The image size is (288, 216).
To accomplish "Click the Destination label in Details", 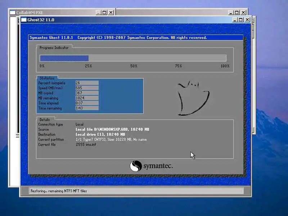I will point(47,134).
